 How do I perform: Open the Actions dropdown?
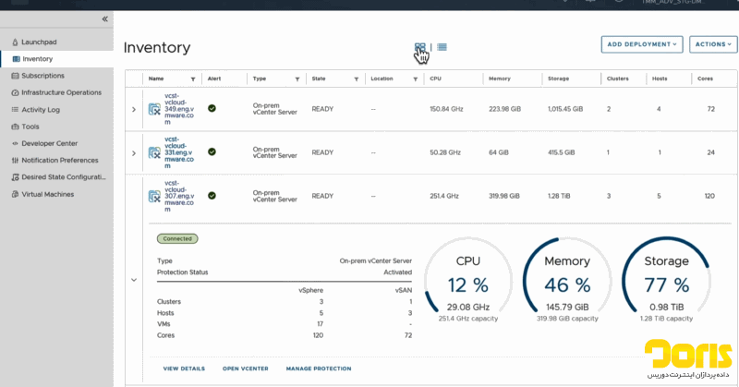point(713,44)
